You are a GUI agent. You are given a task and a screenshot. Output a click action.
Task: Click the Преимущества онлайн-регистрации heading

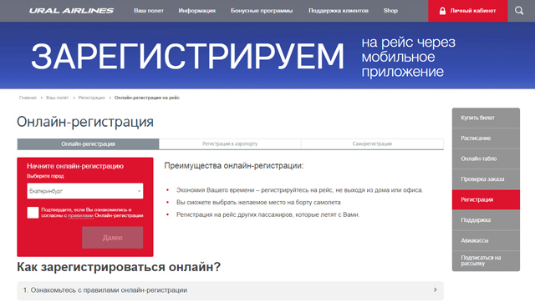234,166
